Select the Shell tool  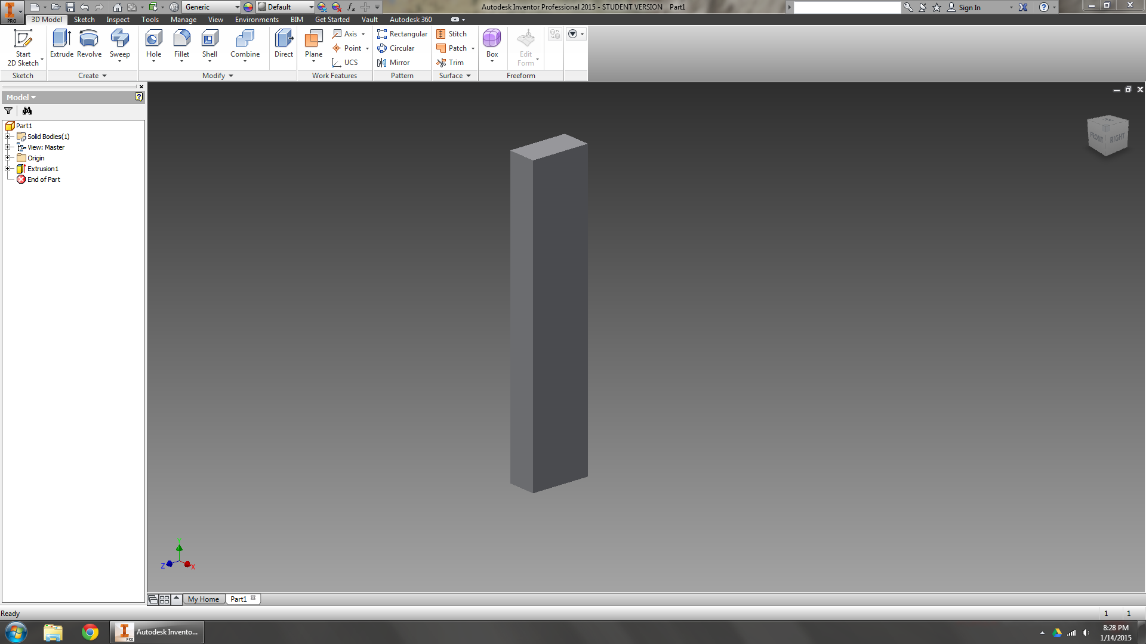coord(210,45)
